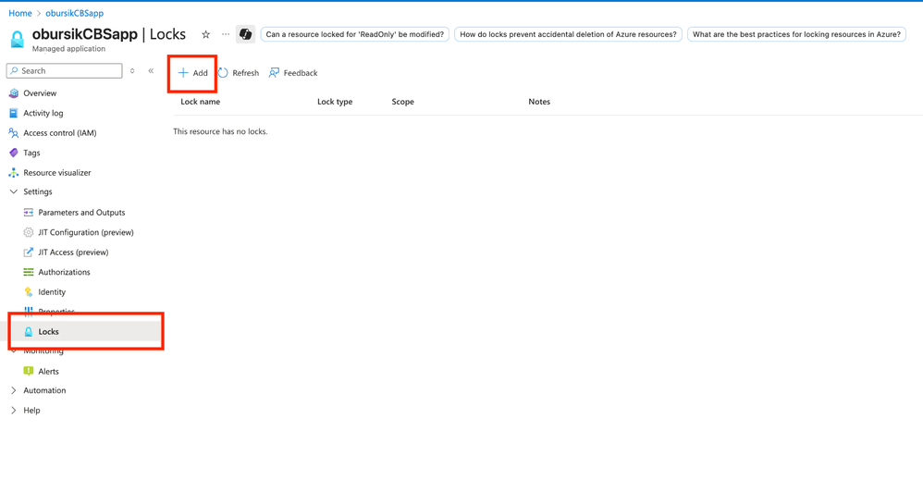The image size is (923, 480).
Task: Open Resource visualizer
Action: click(x=56, y=173)
